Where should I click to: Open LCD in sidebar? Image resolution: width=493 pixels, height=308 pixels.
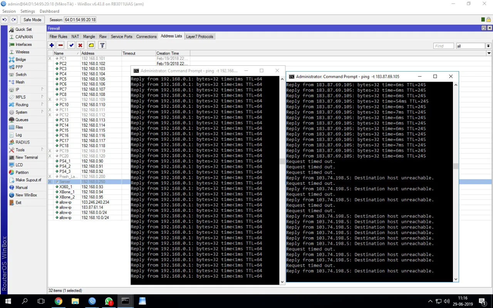(x=19, y=165)
